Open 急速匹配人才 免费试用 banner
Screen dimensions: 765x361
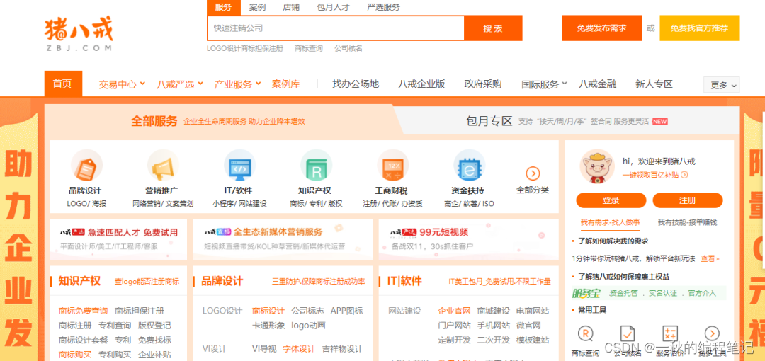(118, 239)
